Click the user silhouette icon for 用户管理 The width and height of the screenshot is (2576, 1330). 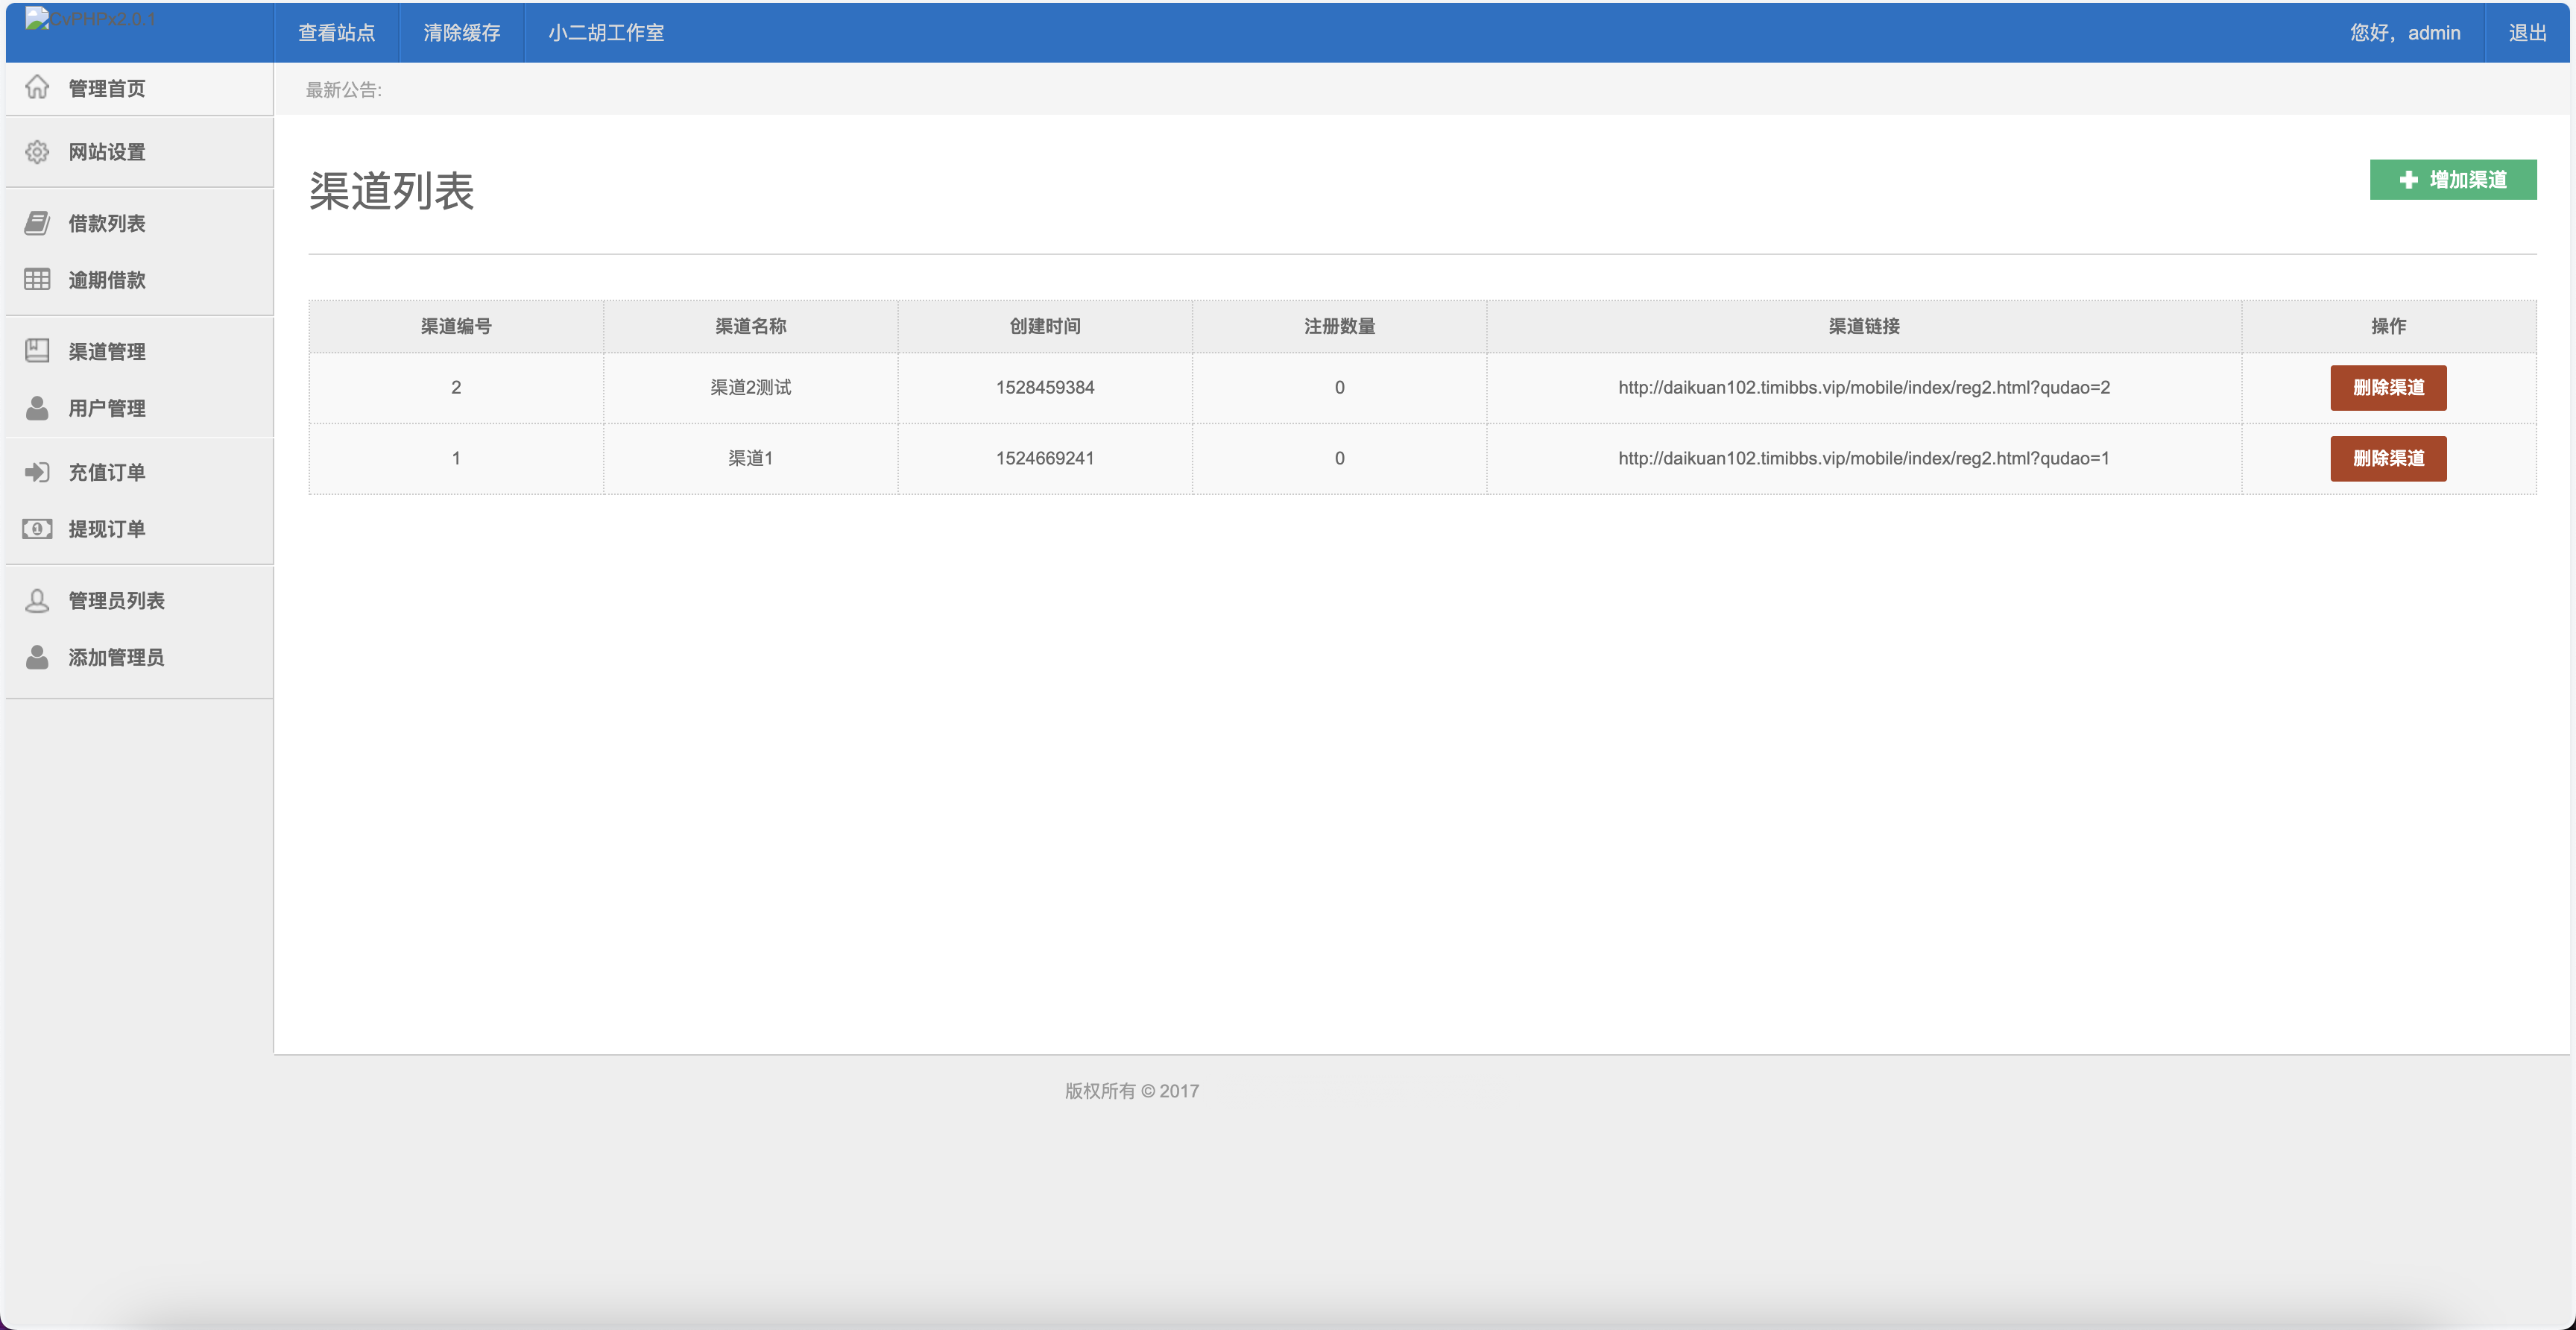[x=37, y=408]
